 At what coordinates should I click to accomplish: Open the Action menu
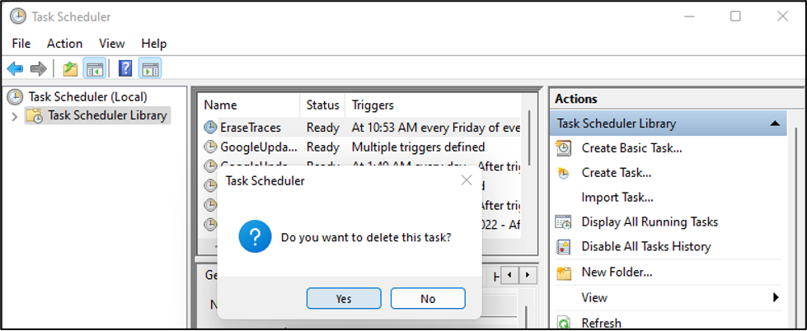pyautogui.click(x=64, y=44)
